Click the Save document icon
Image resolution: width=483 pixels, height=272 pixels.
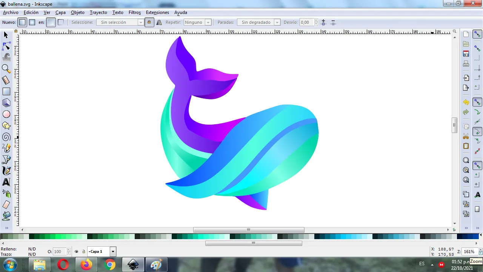466,54
